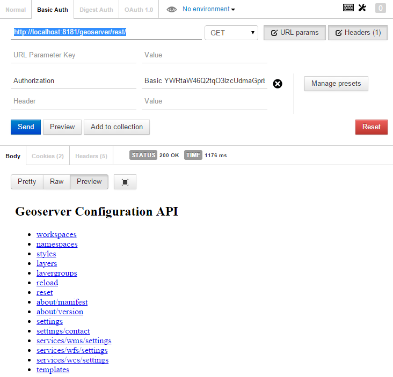Switch response view to Pretty

pos(27,182)
